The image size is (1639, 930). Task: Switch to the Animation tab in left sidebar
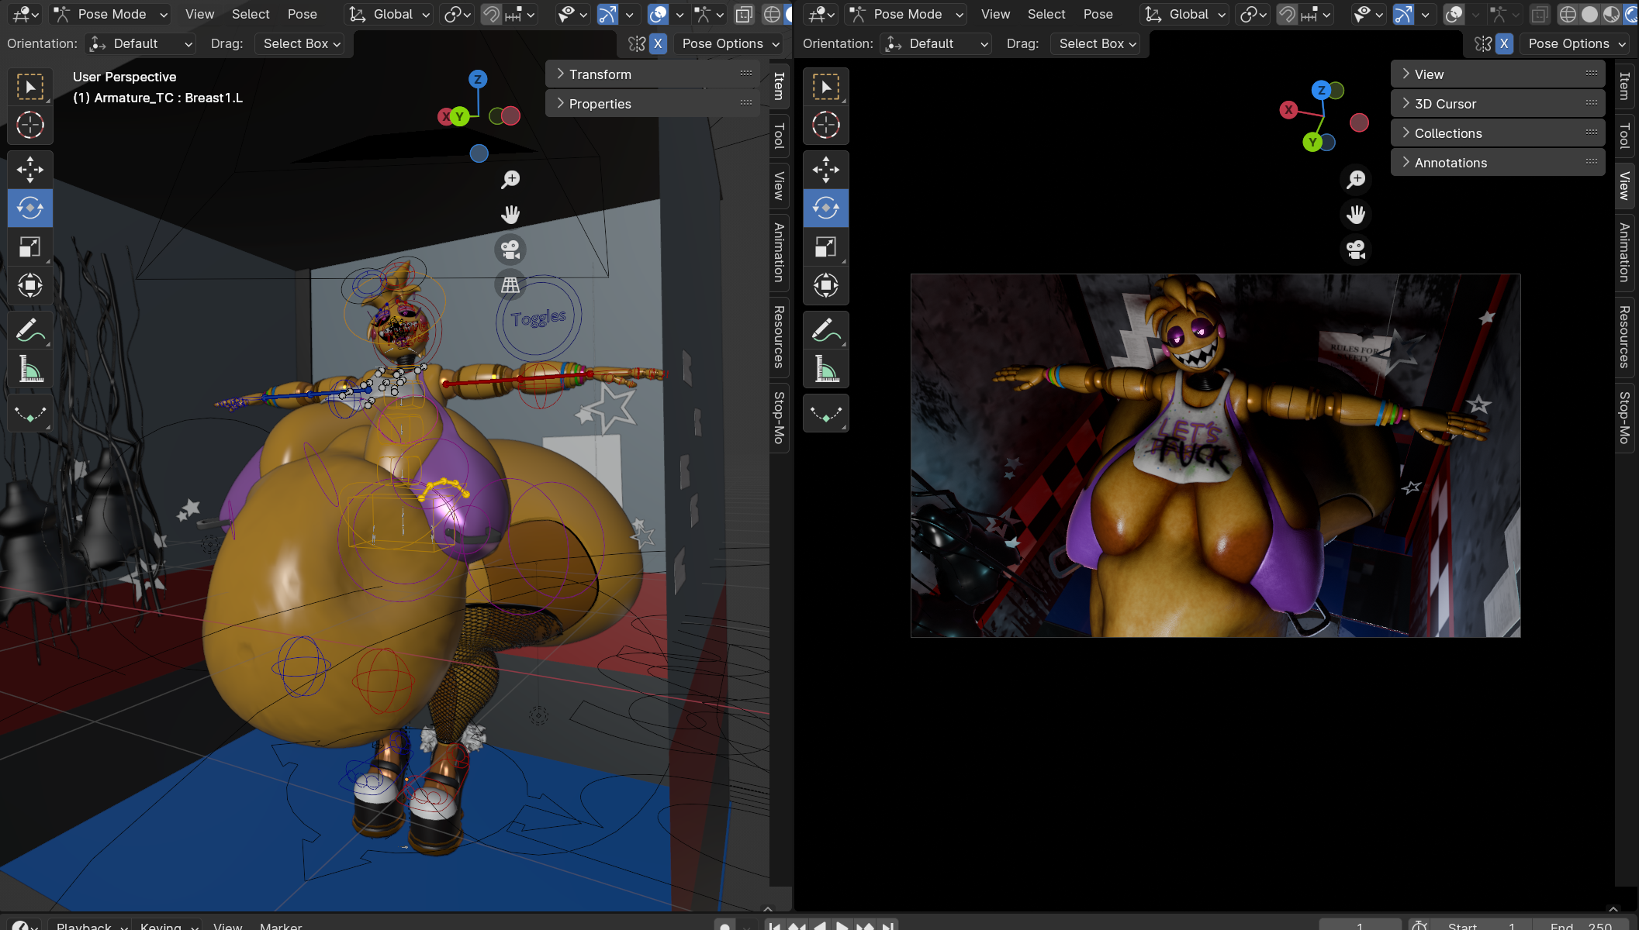click(x=780, y=252)
